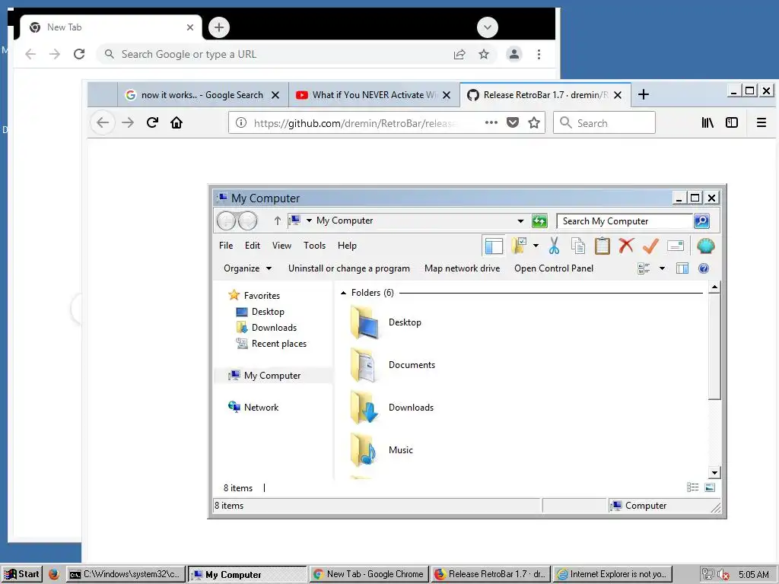The height and width of the screenshot is (584, 779).
Task: Expand the folder options dropdown arrow
Action: (536, 246)
